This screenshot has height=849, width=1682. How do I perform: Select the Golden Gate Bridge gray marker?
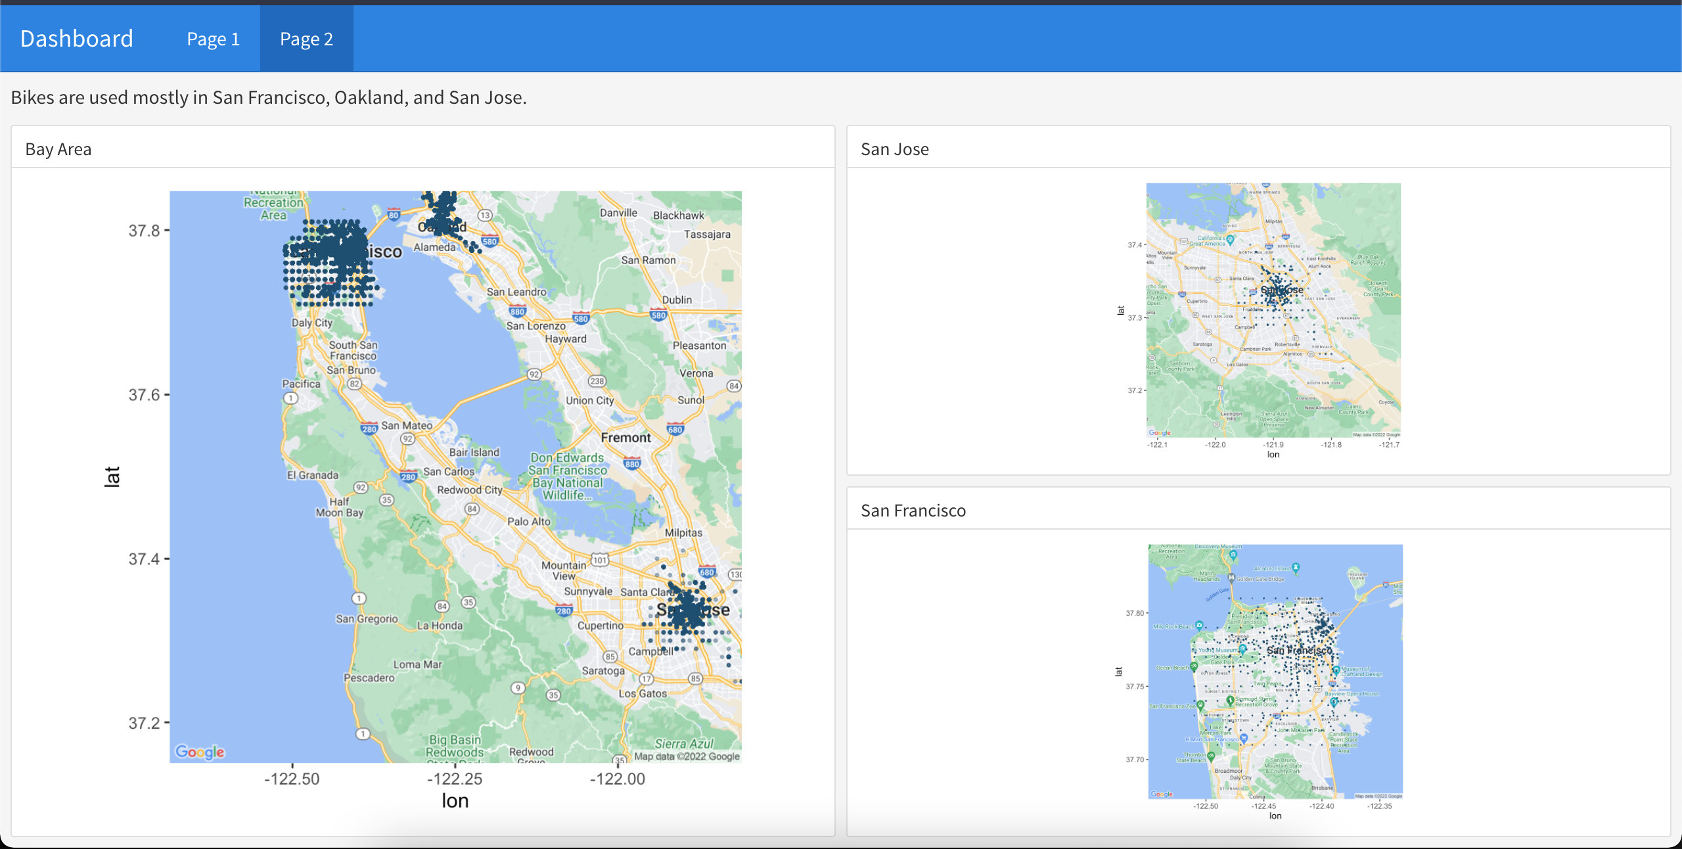click(1231, 578)
